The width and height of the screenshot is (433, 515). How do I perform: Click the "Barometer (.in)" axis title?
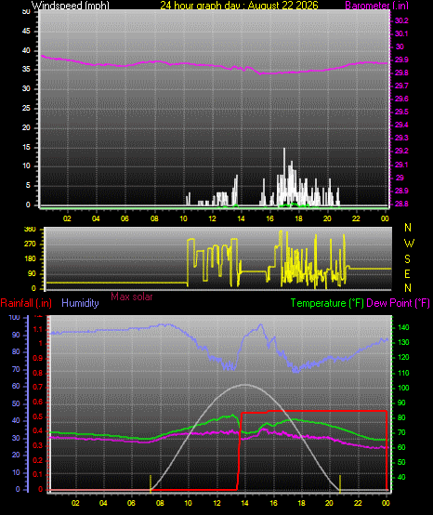point(376,5)
